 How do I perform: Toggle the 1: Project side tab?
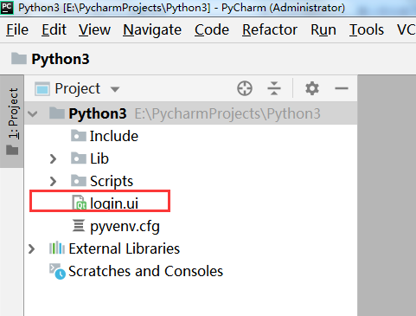(12, 121)
